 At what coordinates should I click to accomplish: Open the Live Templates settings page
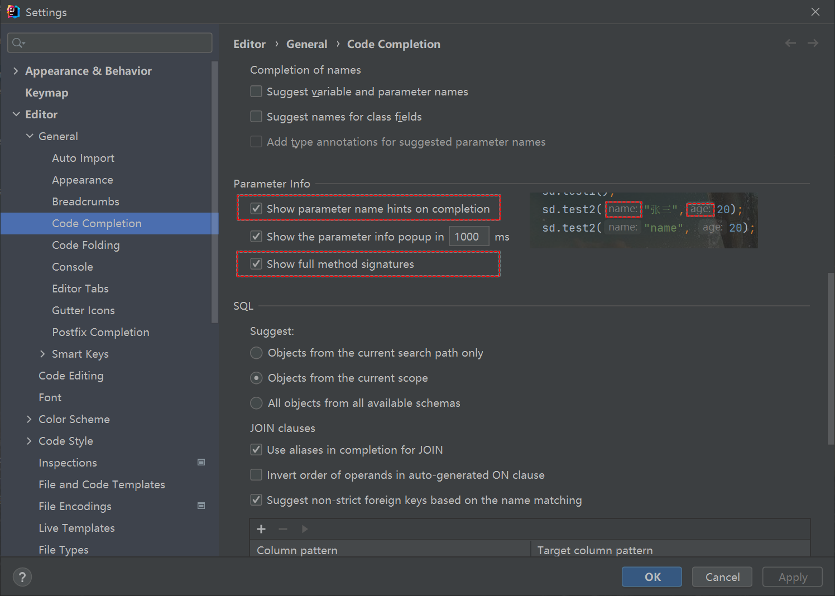click(76, 528)
